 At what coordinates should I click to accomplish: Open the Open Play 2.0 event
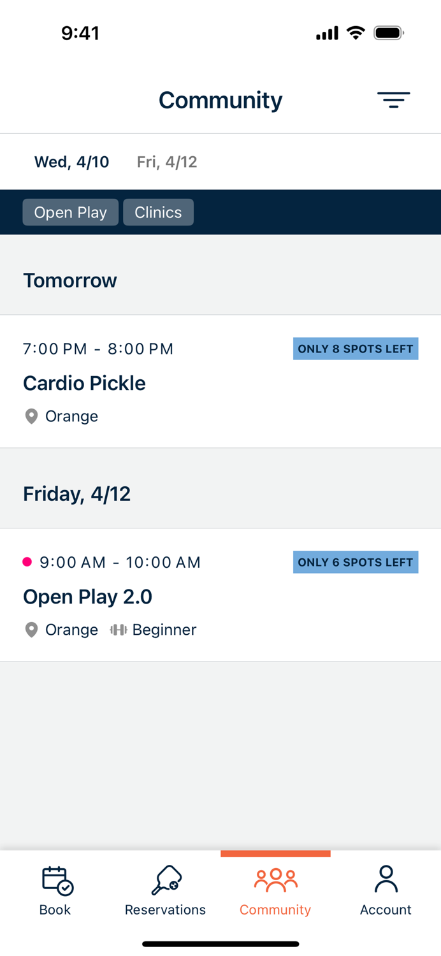coord(87,597)
